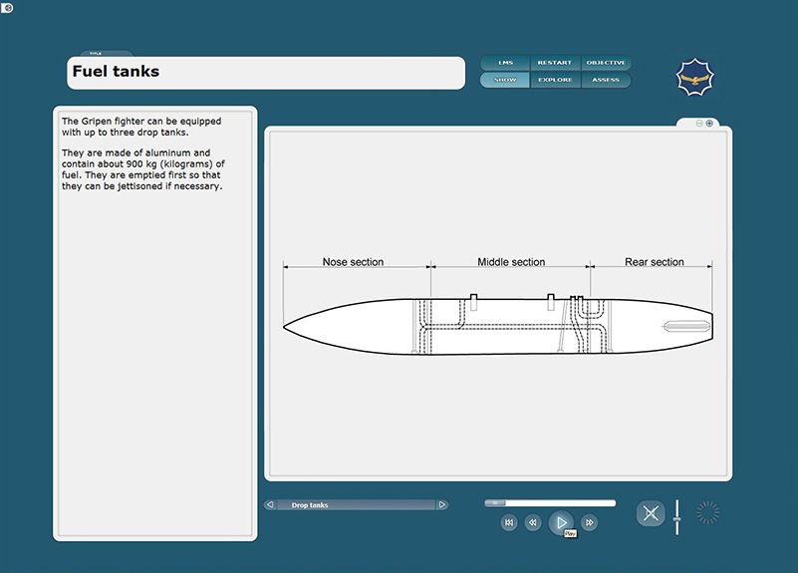Jump back to the beginning of playback
This screenshot has height=573, width=798.
[x=509, y=522]
